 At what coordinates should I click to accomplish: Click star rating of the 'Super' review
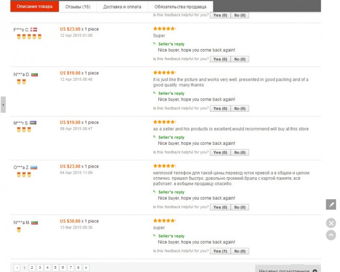tap(164, 28)
